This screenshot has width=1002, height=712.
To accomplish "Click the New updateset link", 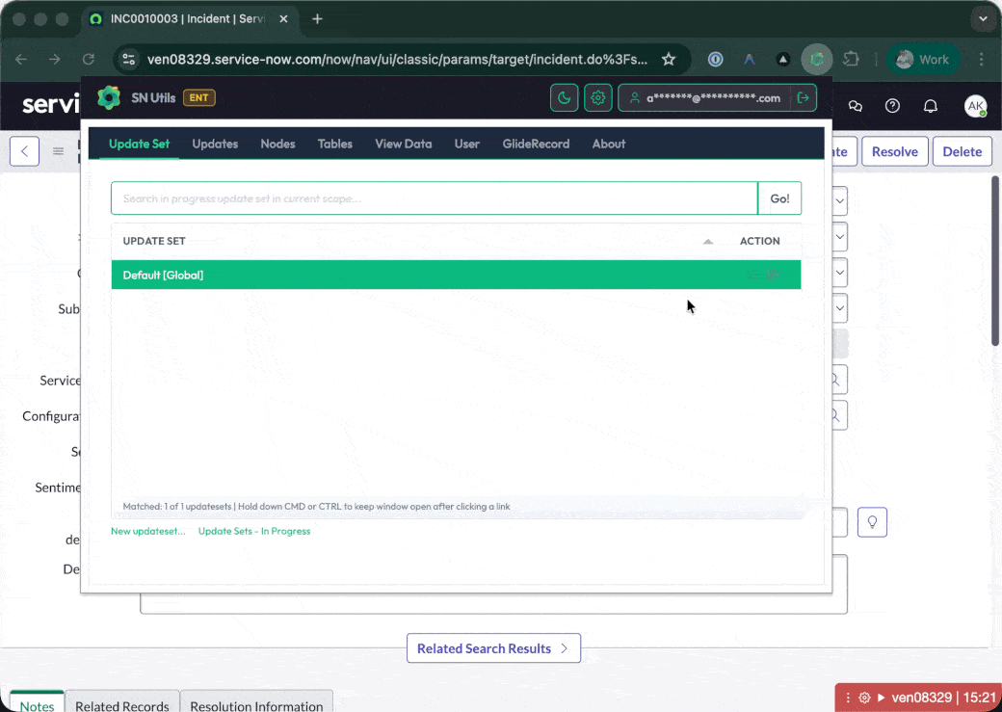I will pyautogui.click(x=146, y=531).
